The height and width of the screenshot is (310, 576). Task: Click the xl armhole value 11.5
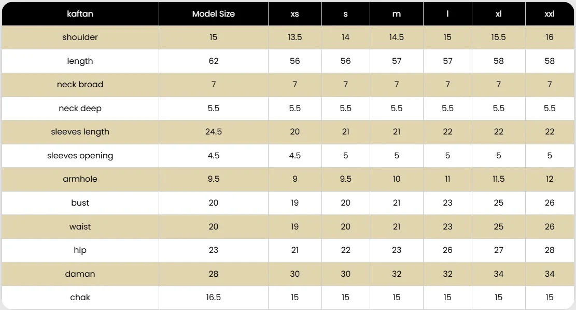[x=499, y=179]
